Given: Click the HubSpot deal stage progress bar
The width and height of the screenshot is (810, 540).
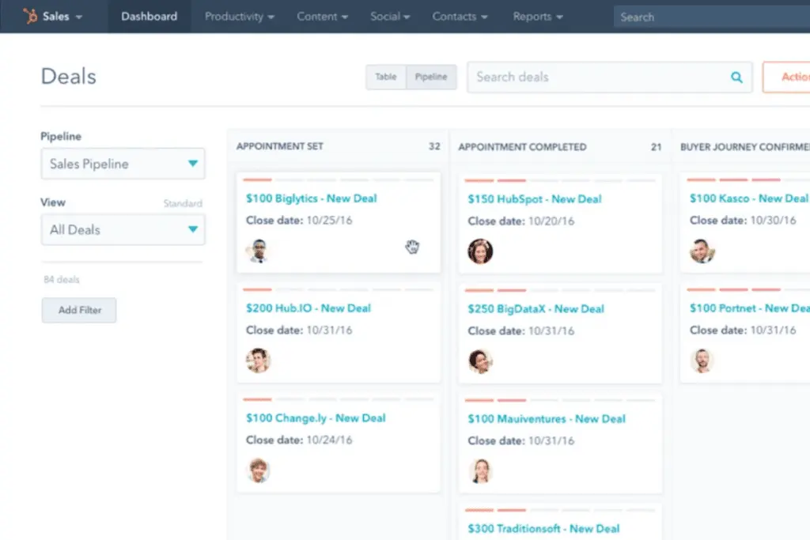Looking at the screenshot, I should (560, 181).
